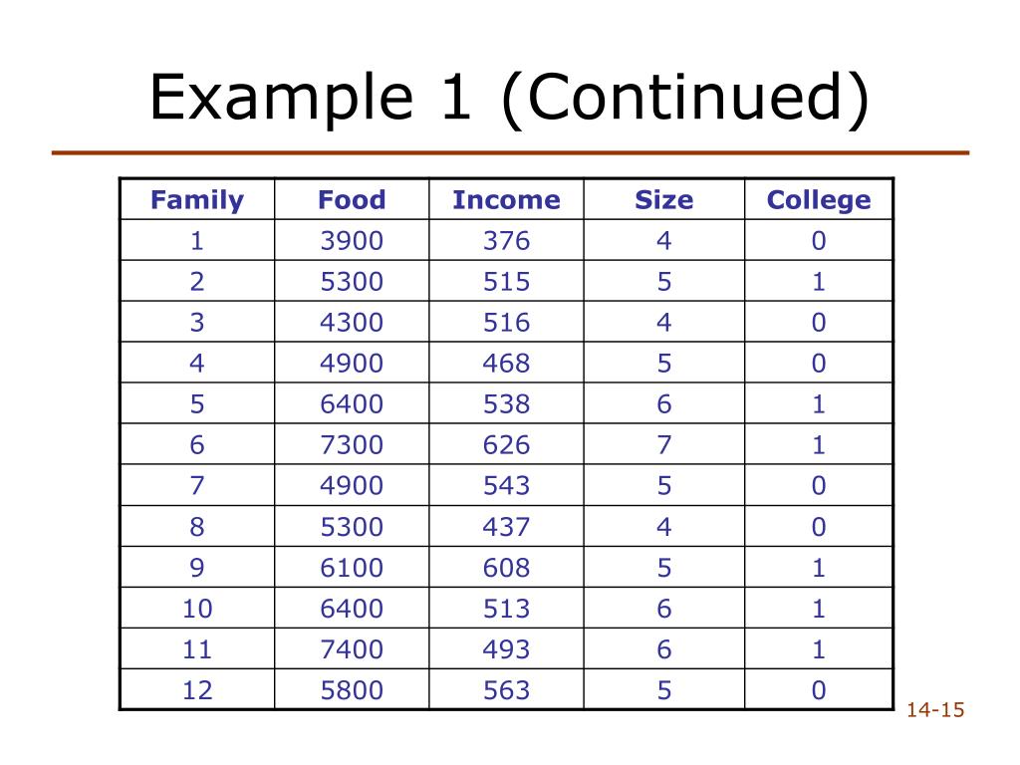Select the Food value 7300
Screen dimensions: 1020x765
point(352,445)
